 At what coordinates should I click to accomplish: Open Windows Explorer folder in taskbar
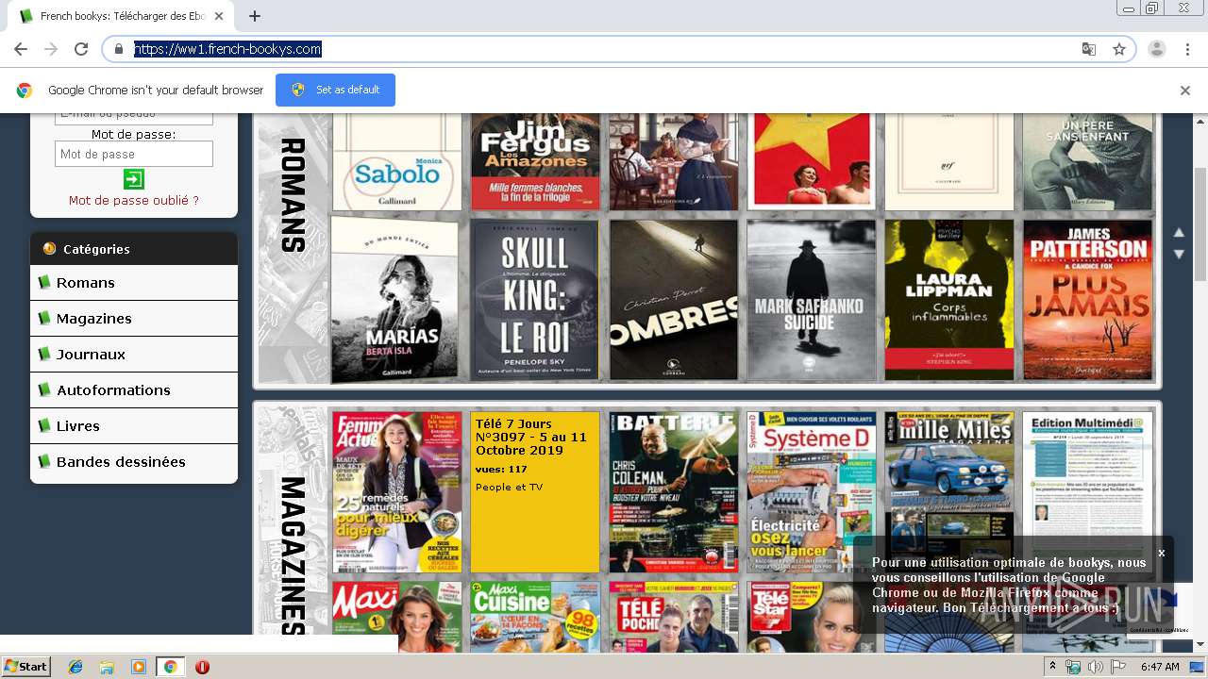pyautogui.click(x=107, y=667)
